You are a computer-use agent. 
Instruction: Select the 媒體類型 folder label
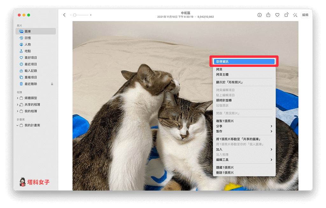pyautogui.click(x=31, y=98)
